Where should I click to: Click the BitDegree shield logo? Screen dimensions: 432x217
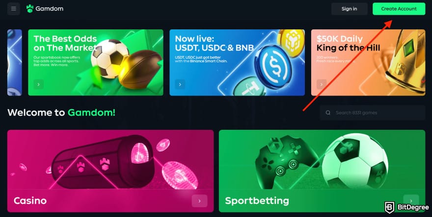(390, 207)
